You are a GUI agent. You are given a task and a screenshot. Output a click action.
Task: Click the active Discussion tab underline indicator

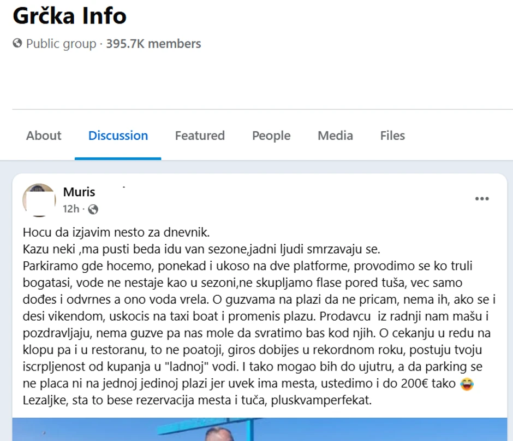[117, 158]
